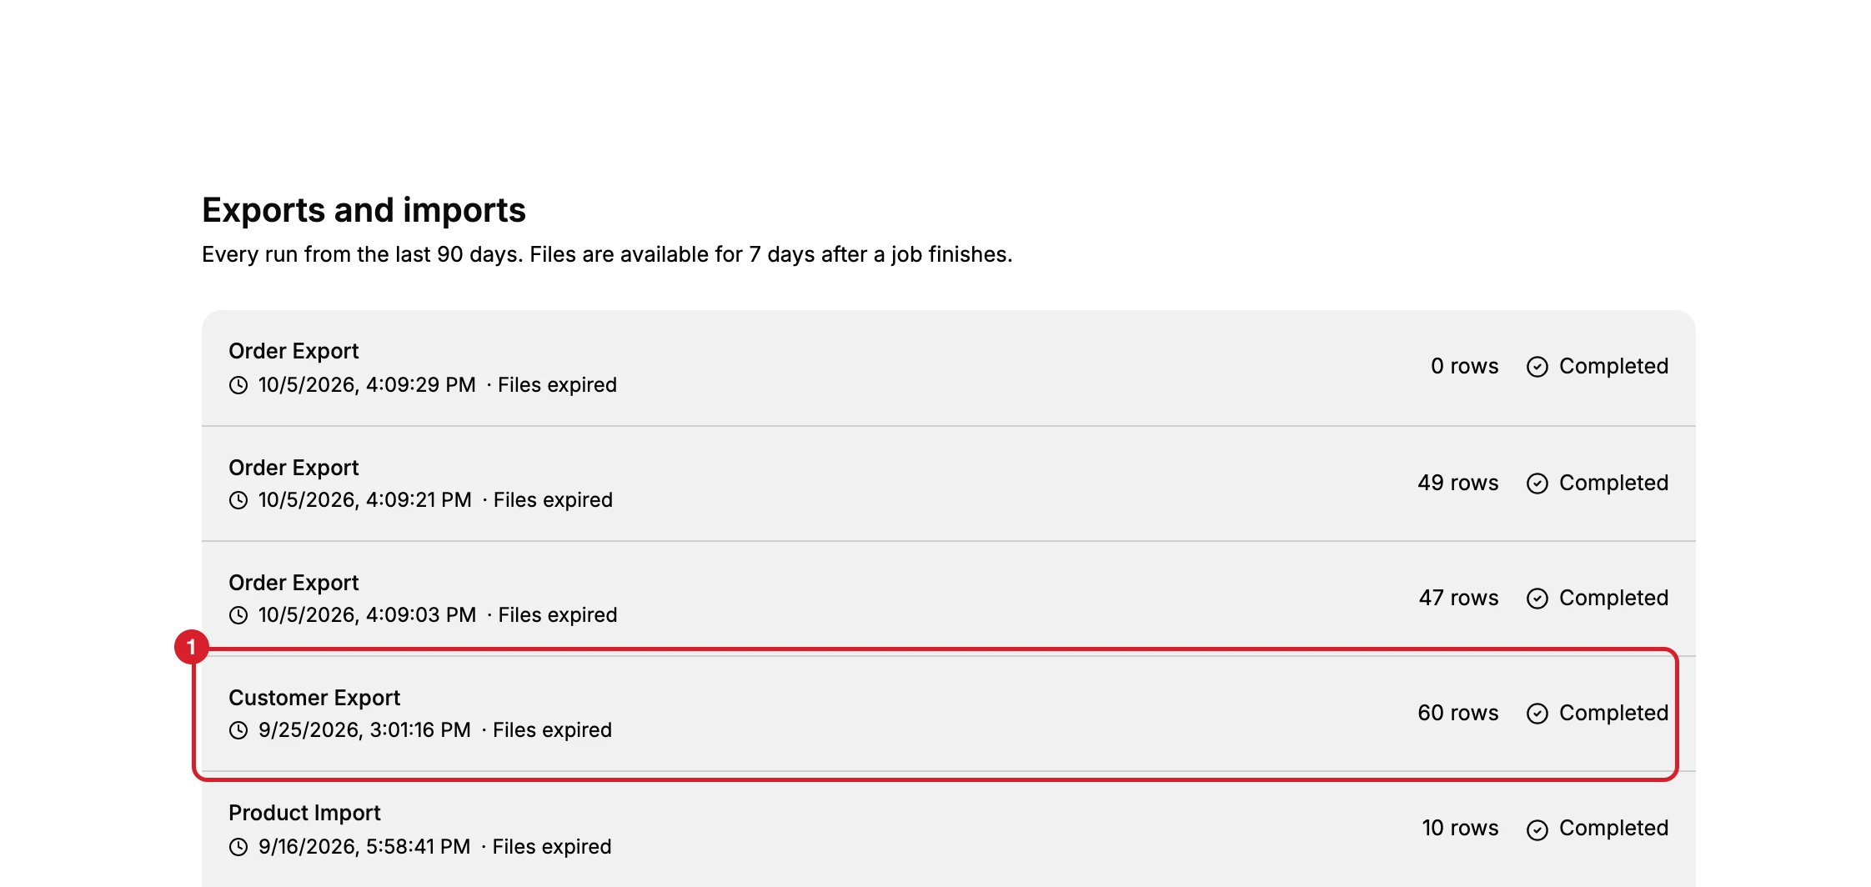Image resolution: width=1871 pixels, height=887 pixels.
Task: Click the timestamp 10/5/2026, 4:09:21 PM
Action: [x=364, y=500]
